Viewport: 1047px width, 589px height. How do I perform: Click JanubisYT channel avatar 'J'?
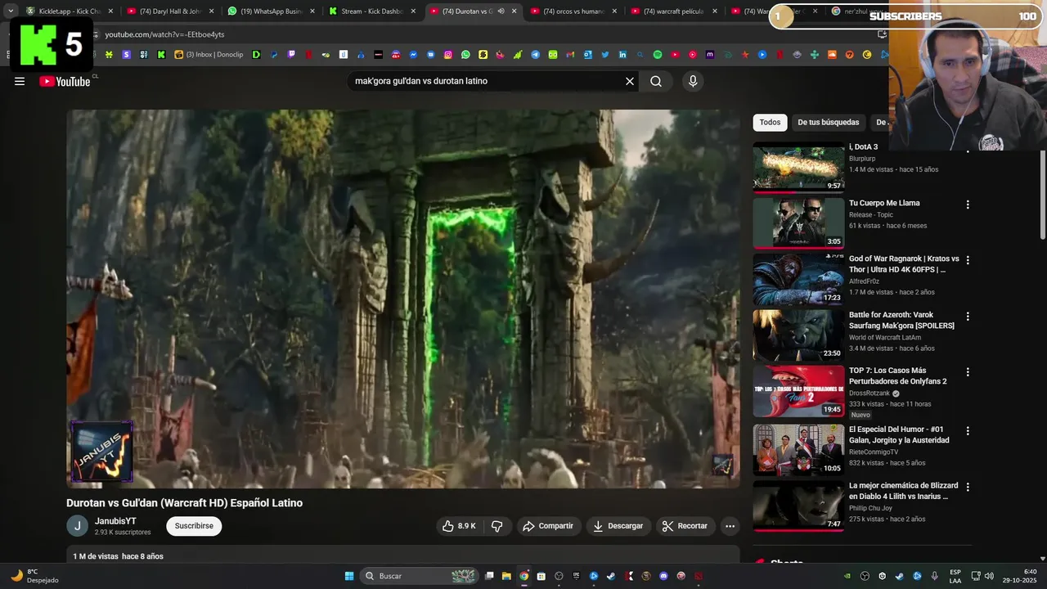pos(77,526)
